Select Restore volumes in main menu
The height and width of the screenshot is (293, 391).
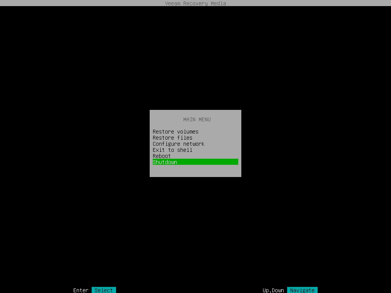[175, 132]
